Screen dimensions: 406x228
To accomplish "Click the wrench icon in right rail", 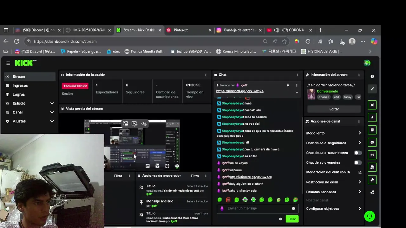I will pyautogui.click(x=372, y=180).
